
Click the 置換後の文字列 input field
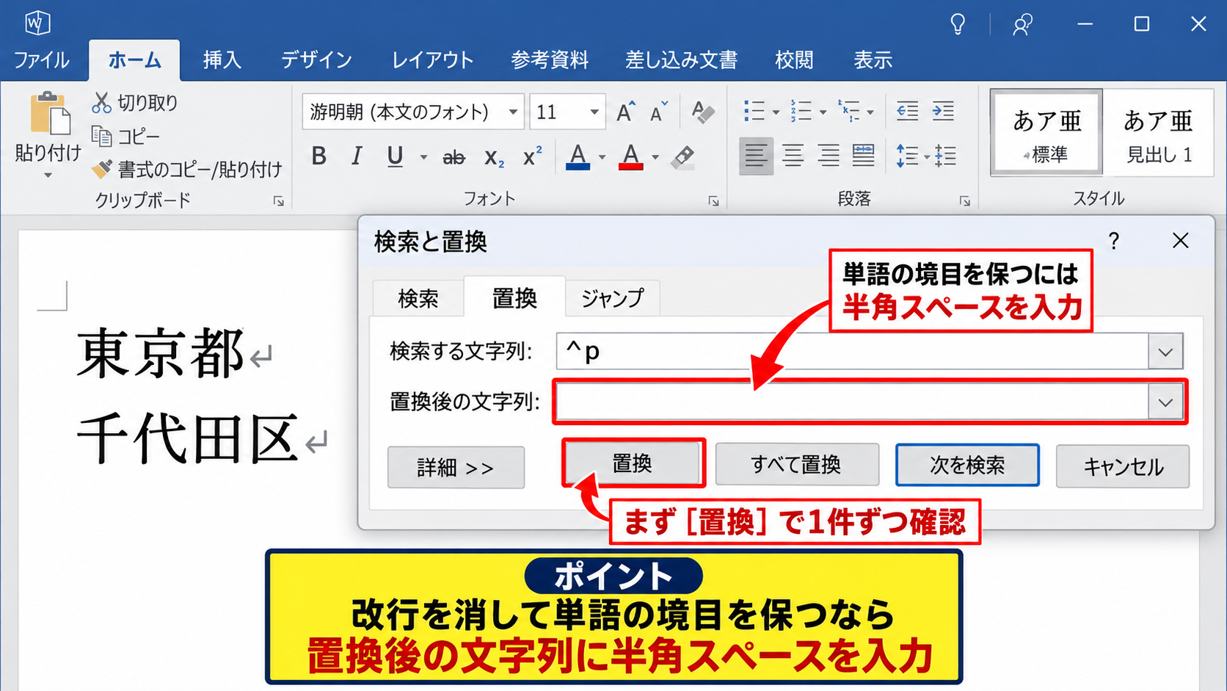pyautogui.click(x=853, y=402)
